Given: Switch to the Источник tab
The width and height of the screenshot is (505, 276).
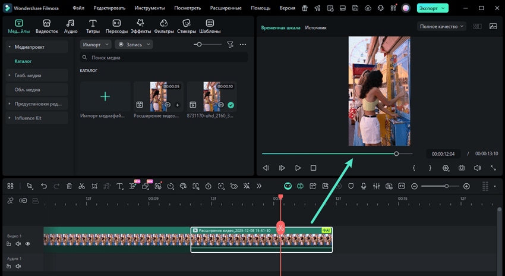Looking at the screenshot, I should 315,28.
